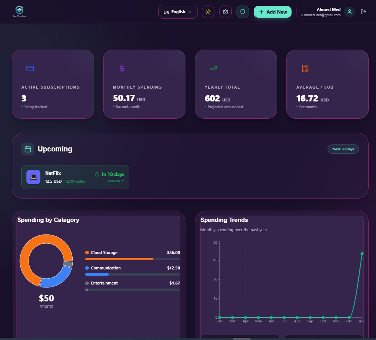Click the logout icon
Image resolution: width=376 pixels, height=340 pixels.
coord(363,11)
